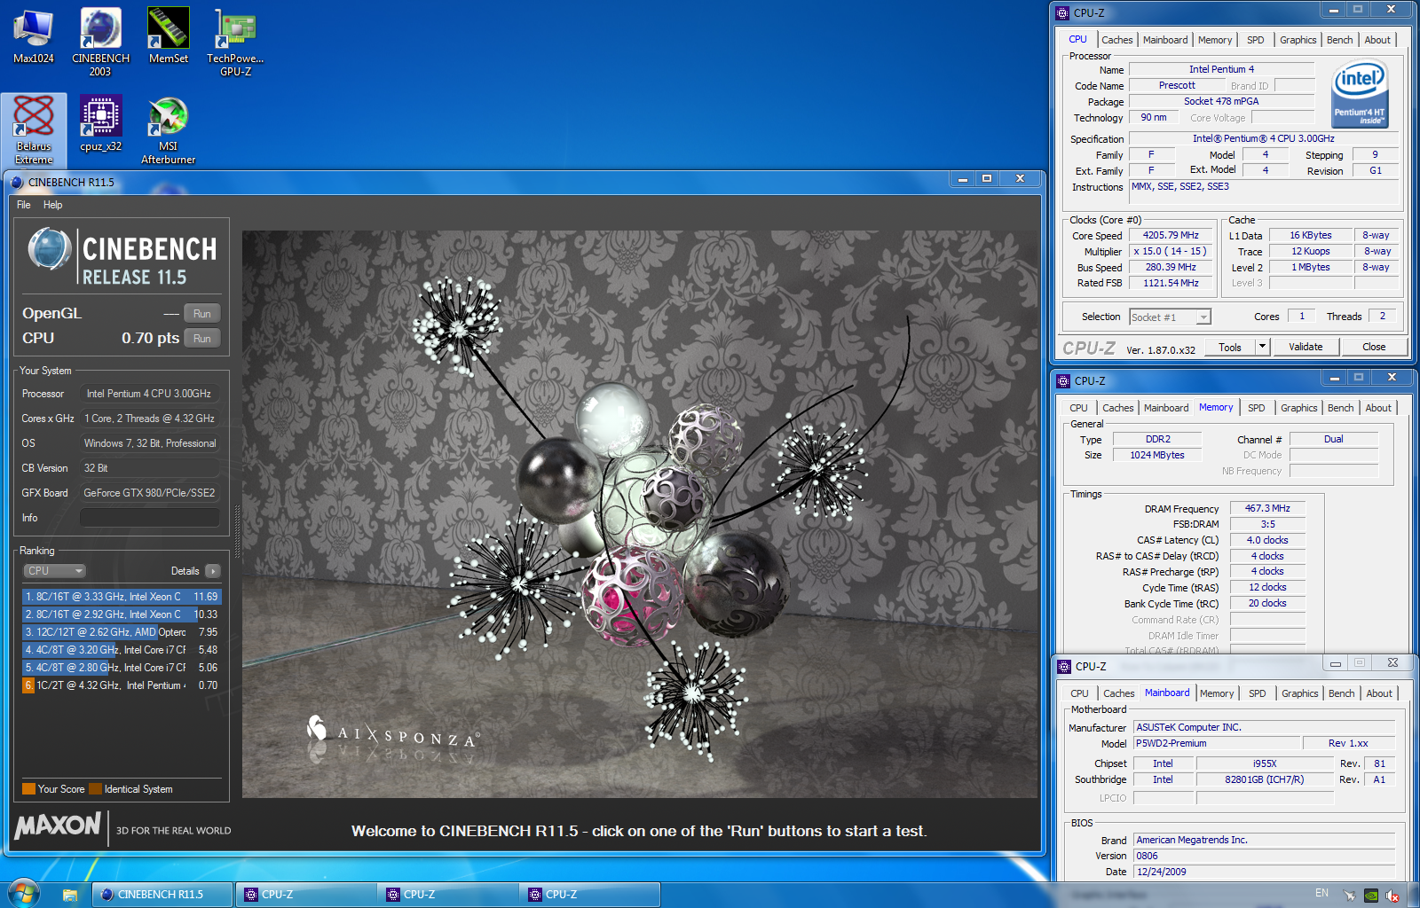This screenshot has height=908, width=1420.
Task: Open TechPowerUp GPU-Z desktop shortcut
Action: coord(235,42)
